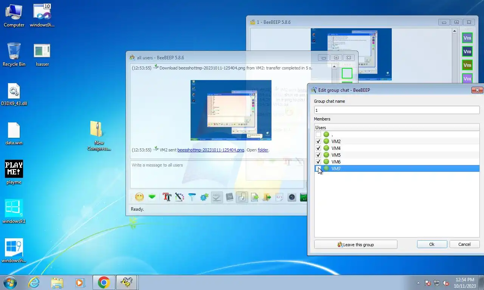Click Leave this group button
The image size is (484, 290).
pos(355,244)
